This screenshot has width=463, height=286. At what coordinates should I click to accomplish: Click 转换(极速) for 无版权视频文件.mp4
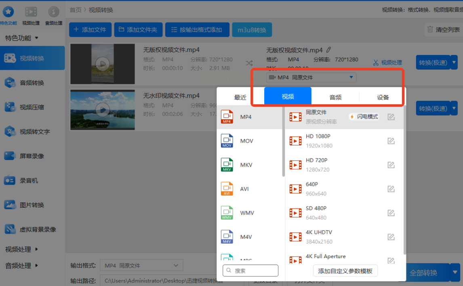(x=433, y=62)
